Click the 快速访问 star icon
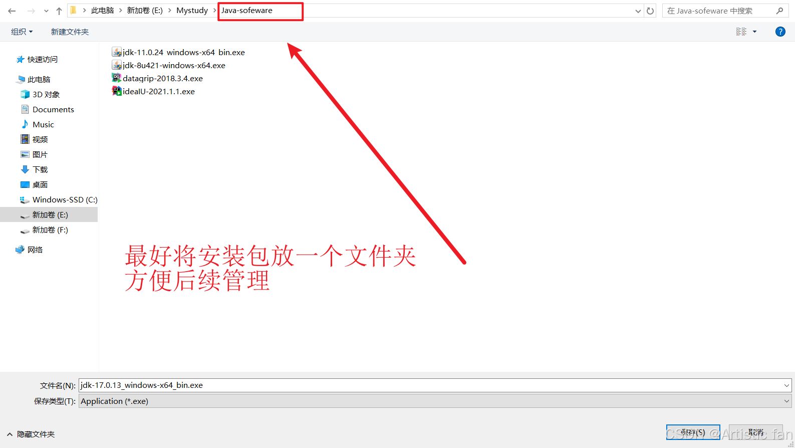The height and width of the screenshot is (448, 795). 20,59
